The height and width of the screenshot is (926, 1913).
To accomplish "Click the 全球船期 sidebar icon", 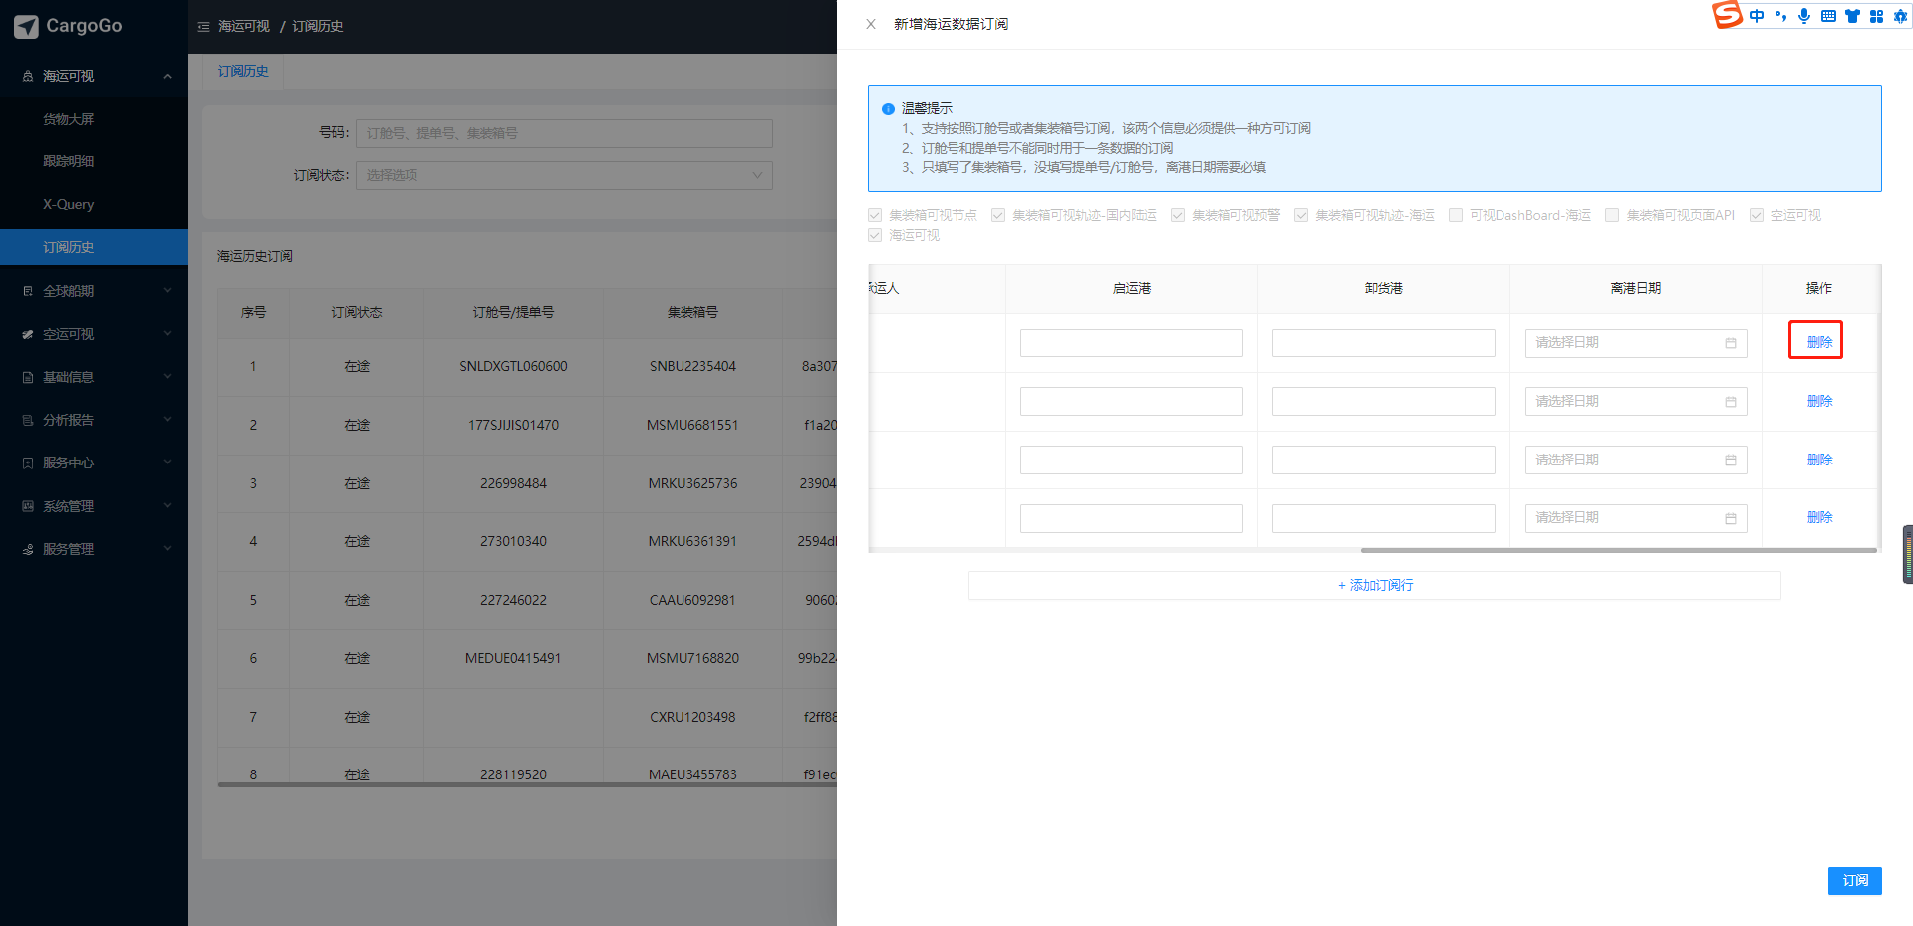I will click(x=28, y=291).
